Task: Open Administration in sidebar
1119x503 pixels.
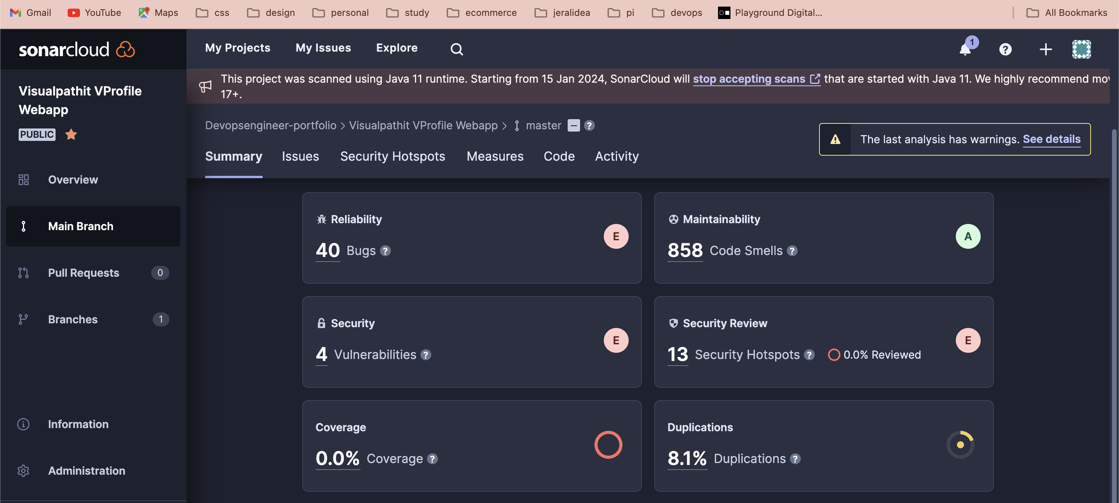Action: (x=86, y=470)
